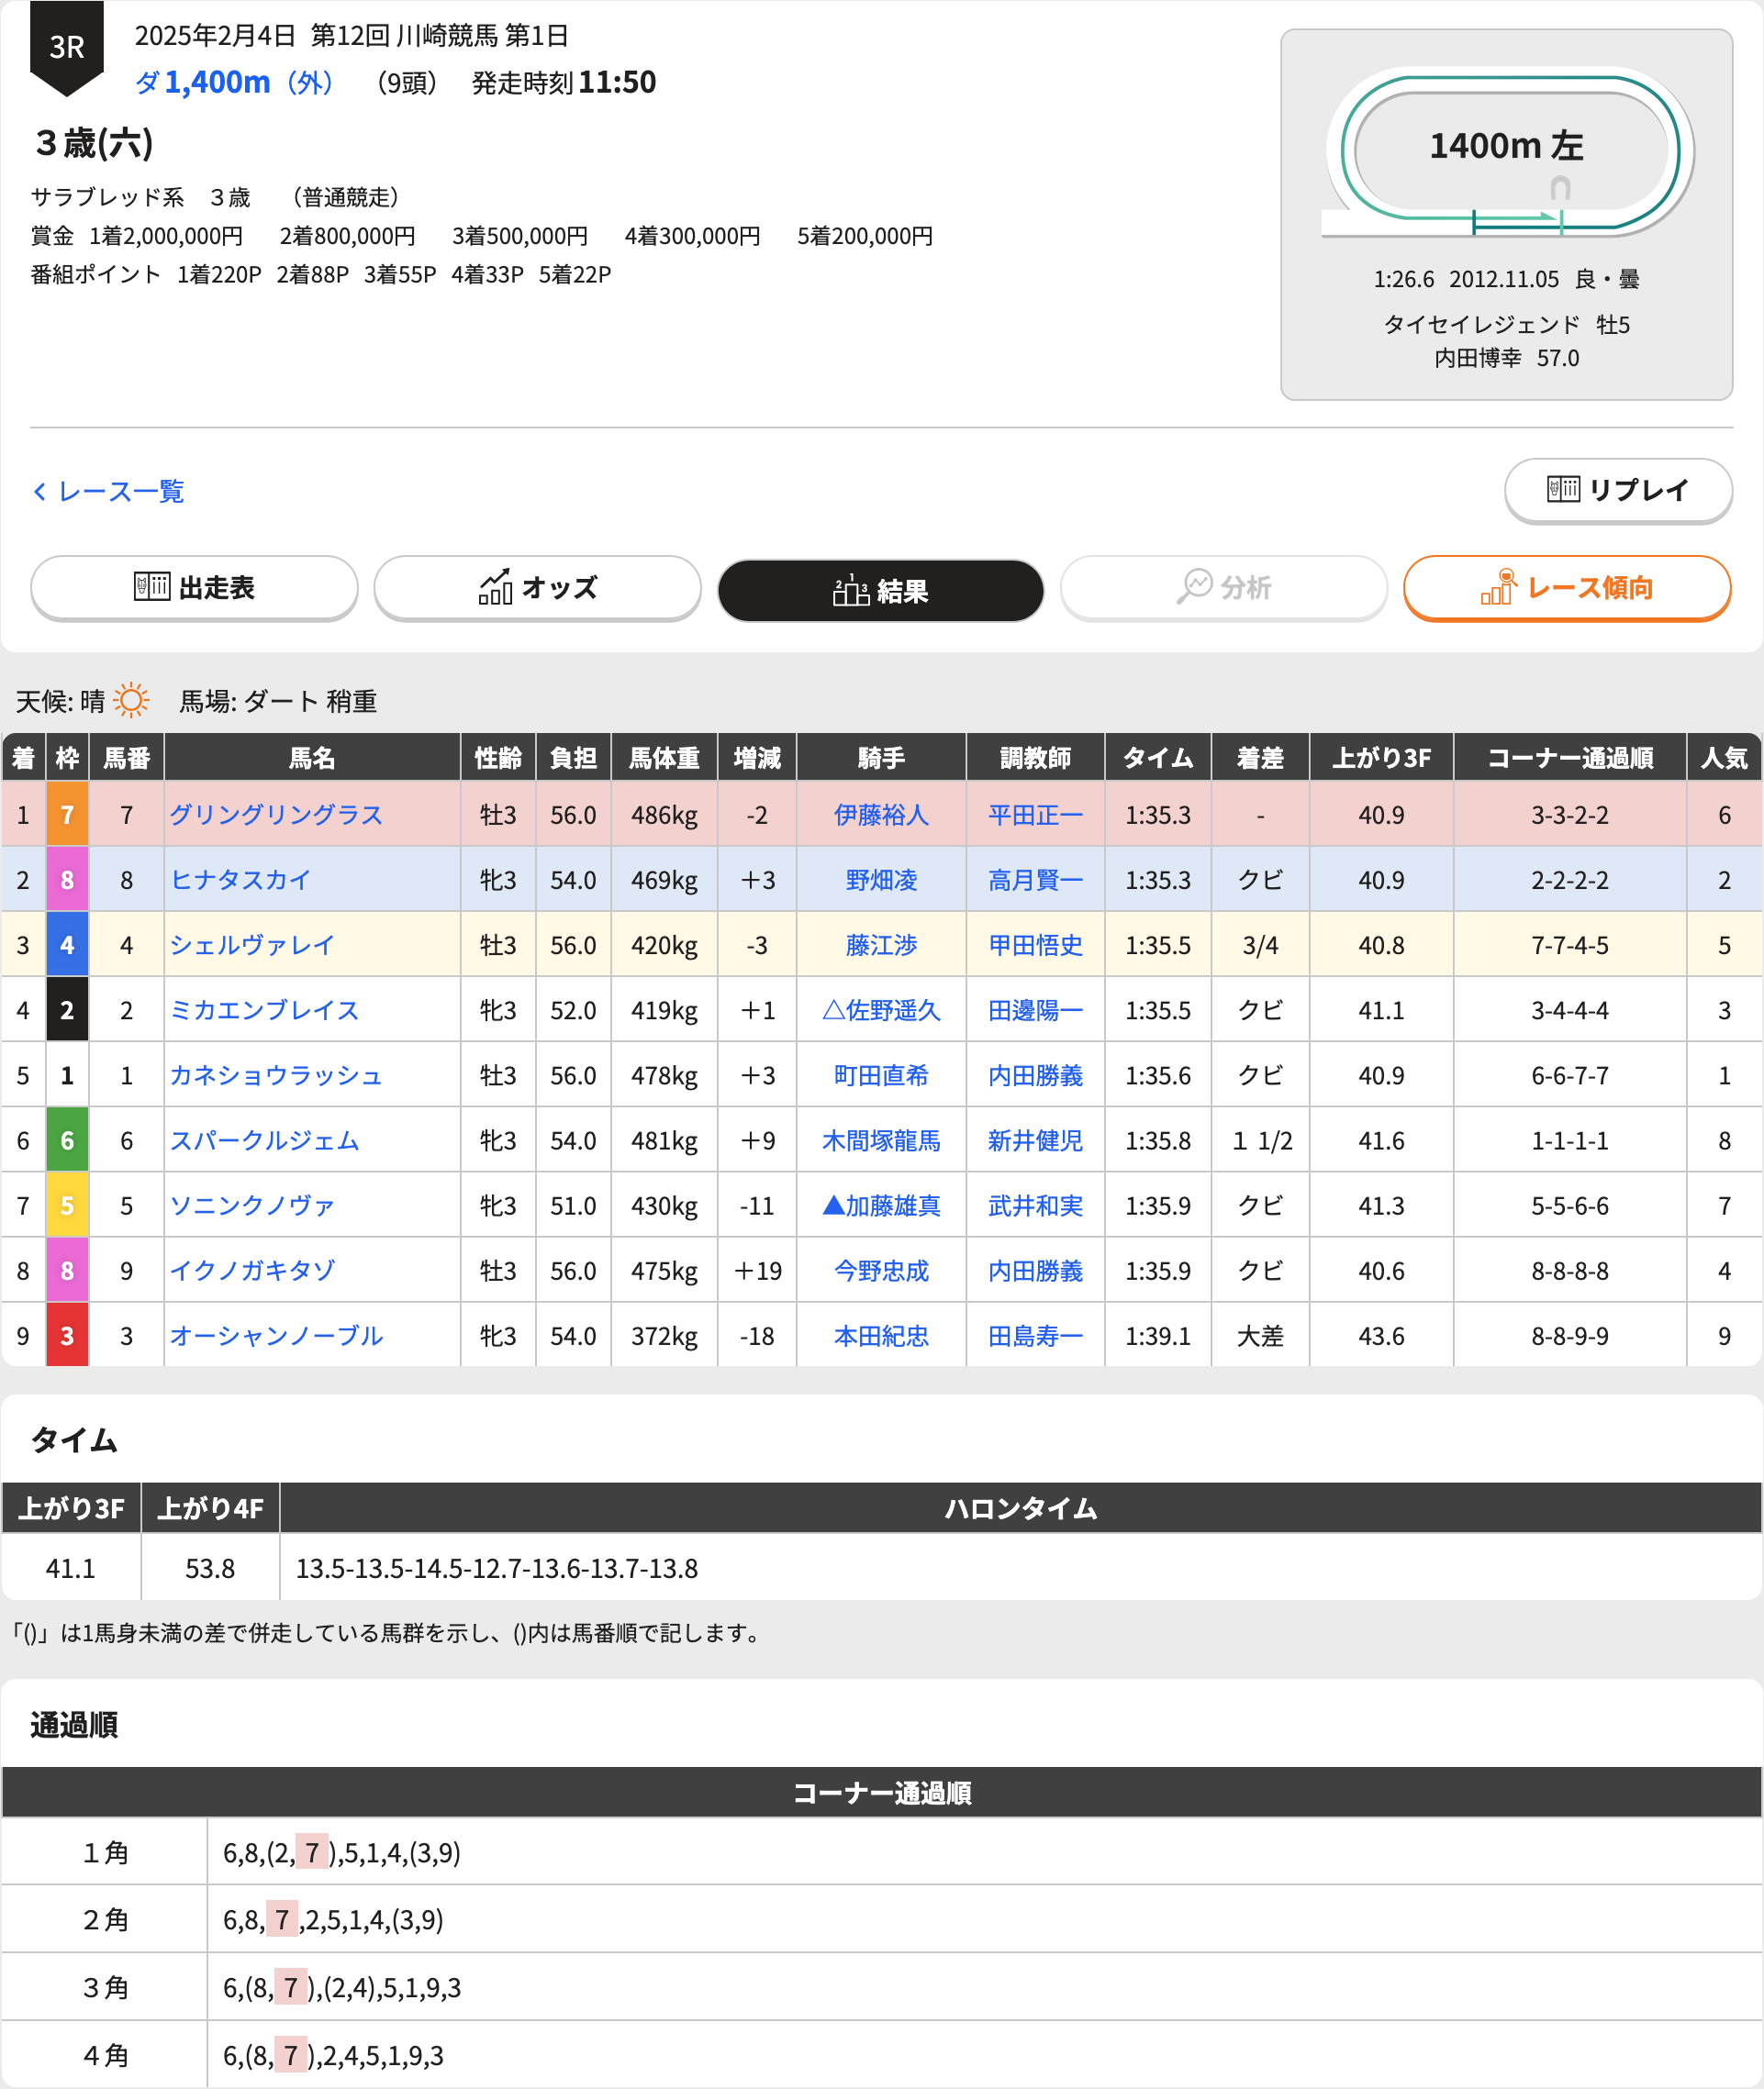1764x2089 pixels.
Task: Click the 上がり3F column header in results
Action: (1381, 758)
